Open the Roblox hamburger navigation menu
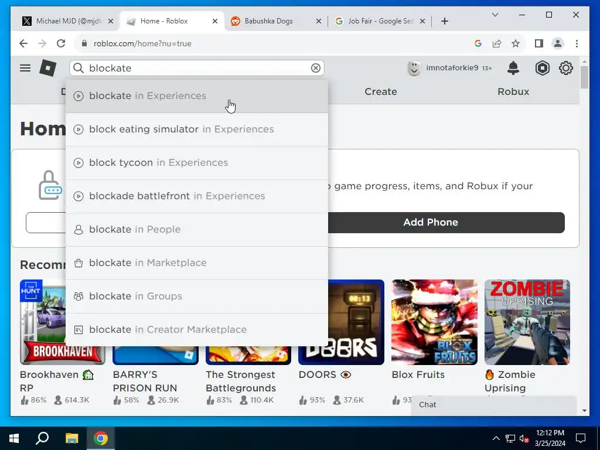The image size is (600, 450). pyautogui.click(x=25, y=68)
